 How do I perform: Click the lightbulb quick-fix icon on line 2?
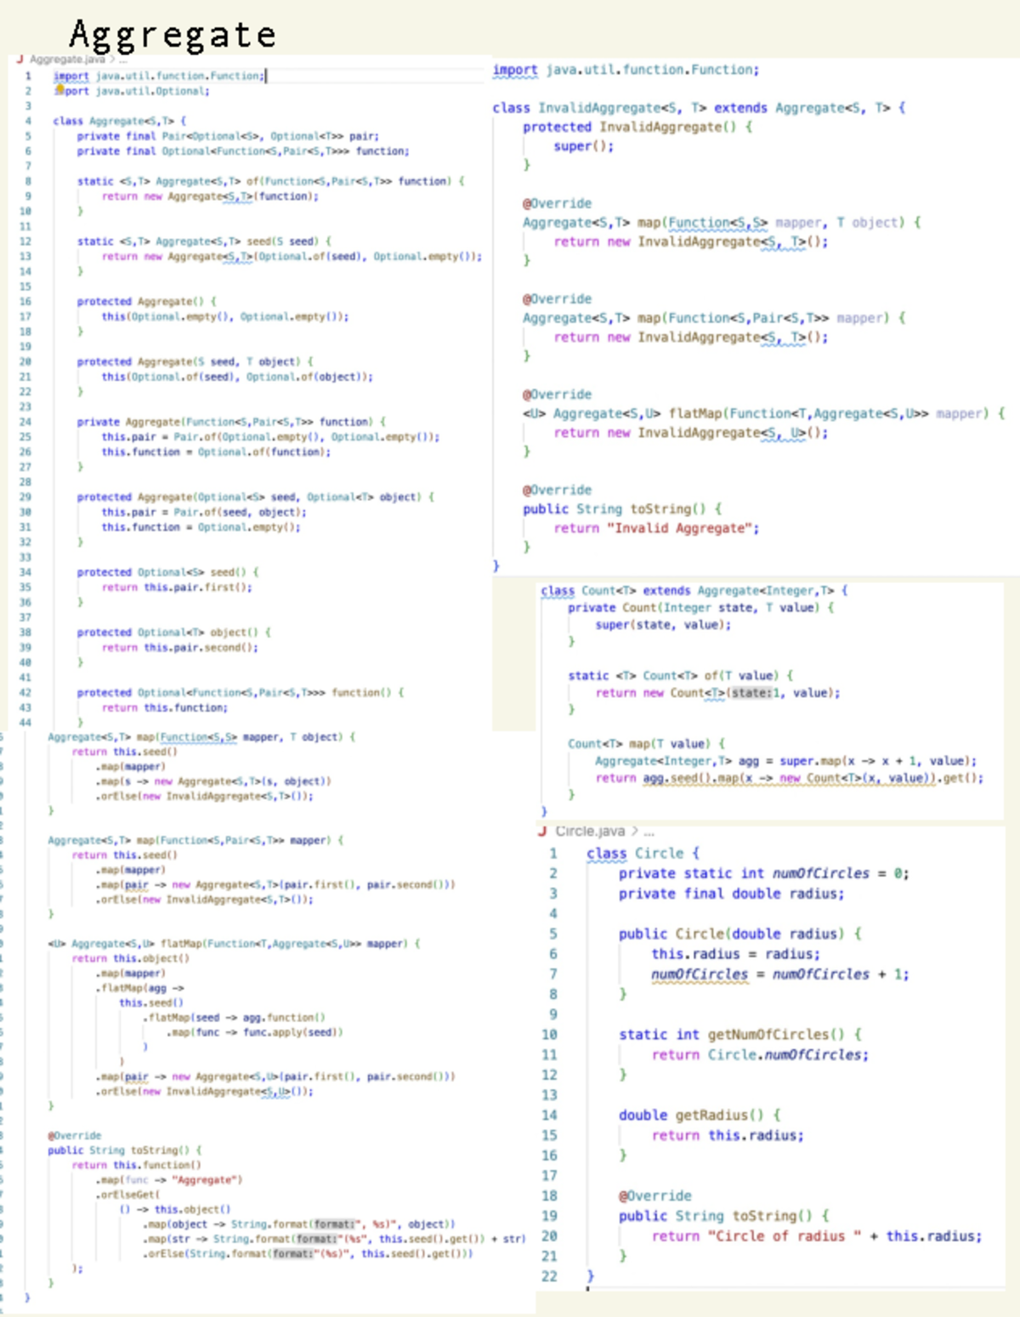pyautogui.click(x=59, y=88)
